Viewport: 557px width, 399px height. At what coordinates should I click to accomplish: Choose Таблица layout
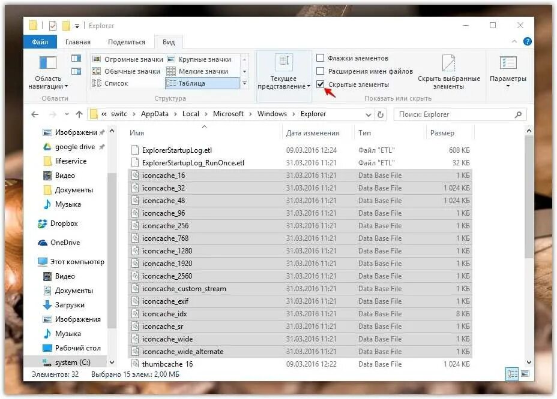tap(202, 83)
